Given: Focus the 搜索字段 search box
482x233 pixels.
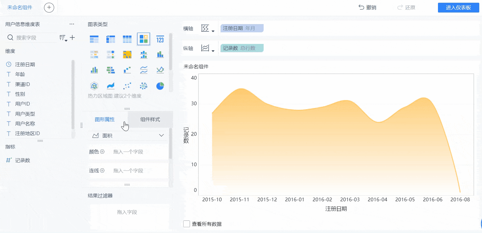Looking at the screenshot, I should click(31, 38).
